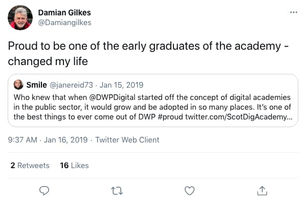The image size is (306, 203).
Task: Visit the @Damiangilkes handle link
Action: (64, 23)
